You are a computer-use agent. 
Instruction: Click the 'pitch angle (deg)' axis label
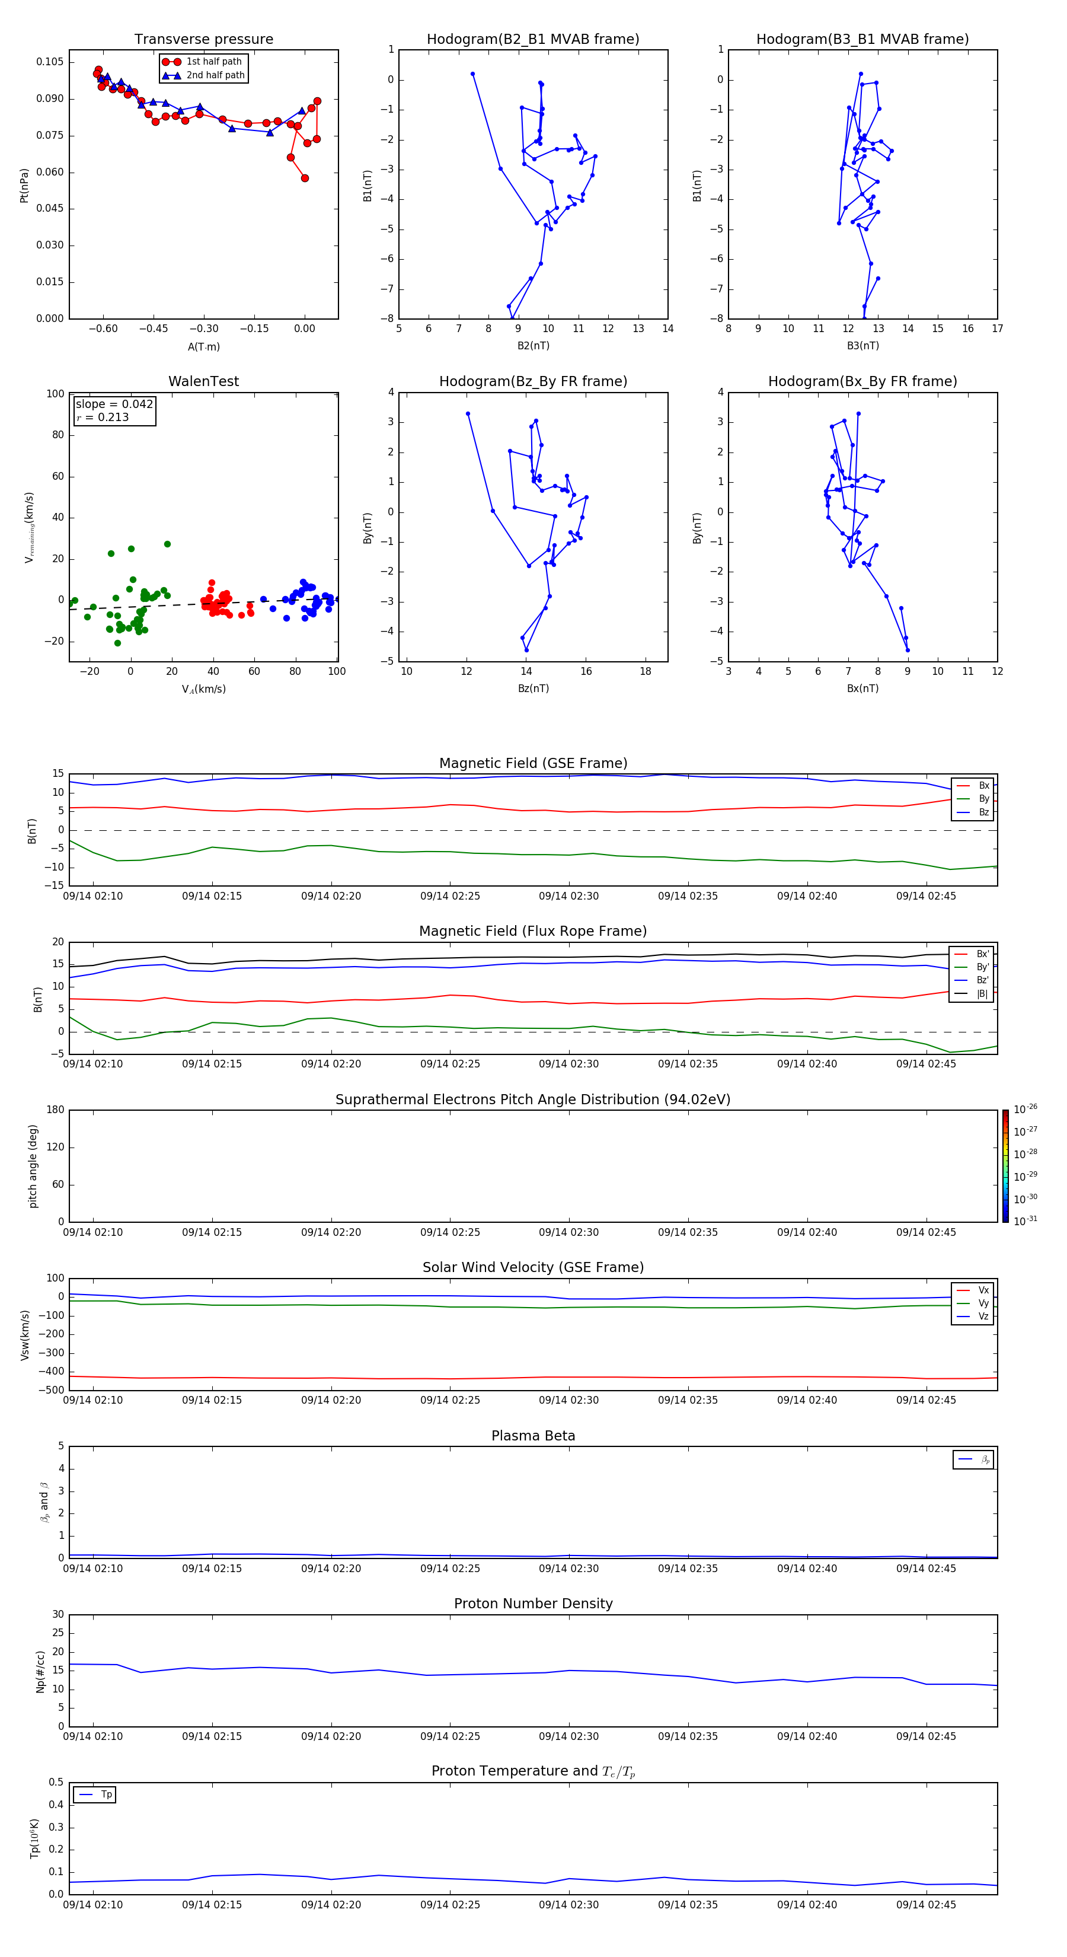33,1166
